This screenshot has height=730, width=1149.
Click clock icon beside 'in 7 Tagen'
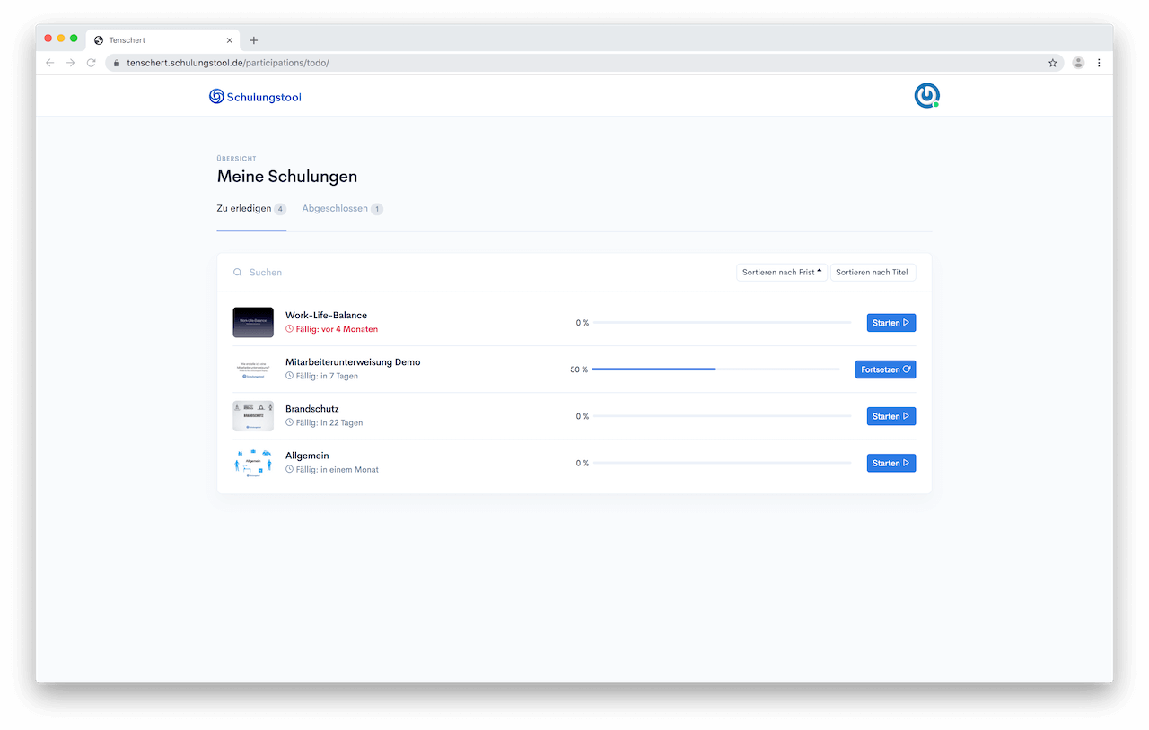click(x=289, y=376)
